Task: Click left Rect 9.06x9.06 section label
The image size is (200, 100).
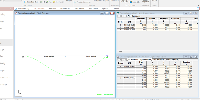Action: point(49,57)
